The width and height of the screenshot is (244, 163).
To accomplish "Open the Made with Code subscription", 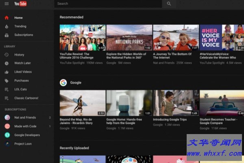I will pyautogui.click(x=25, y=126).
